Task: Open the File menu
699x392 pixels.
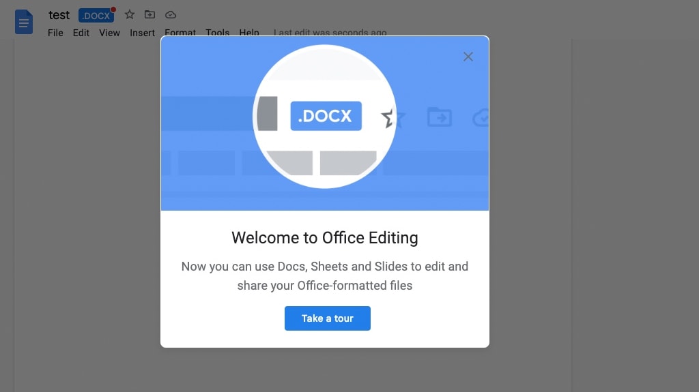Action: pos(55,33)
